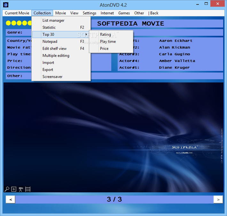Select Price in Top 30 submenu
Viewport: 227px width, 216px height.
tap(111, 49)
